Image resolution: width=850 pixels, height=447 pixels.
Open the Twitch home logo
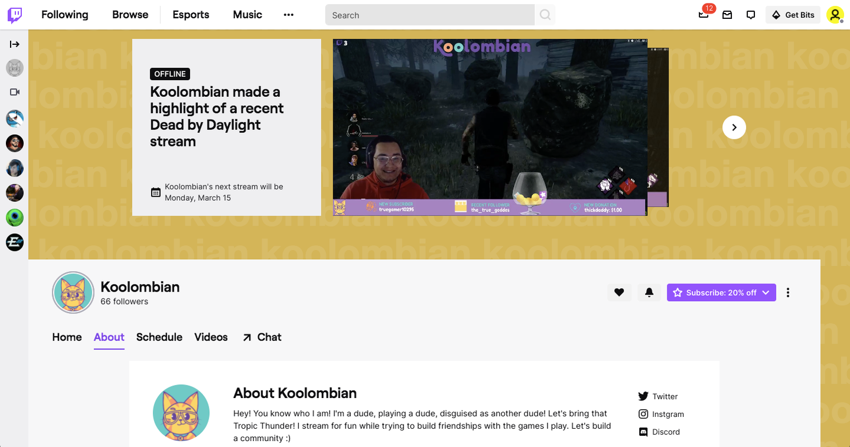coord(15,15)
